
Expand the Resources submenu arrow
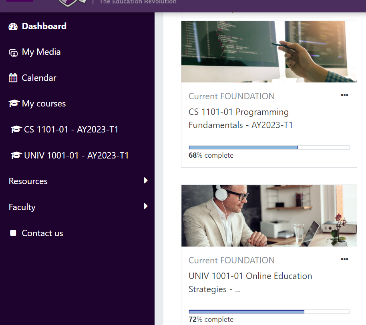[146, 181]
